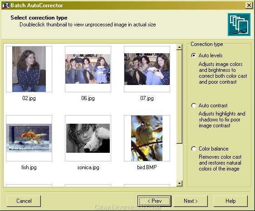Open the Help button

(x=230, y=201)
